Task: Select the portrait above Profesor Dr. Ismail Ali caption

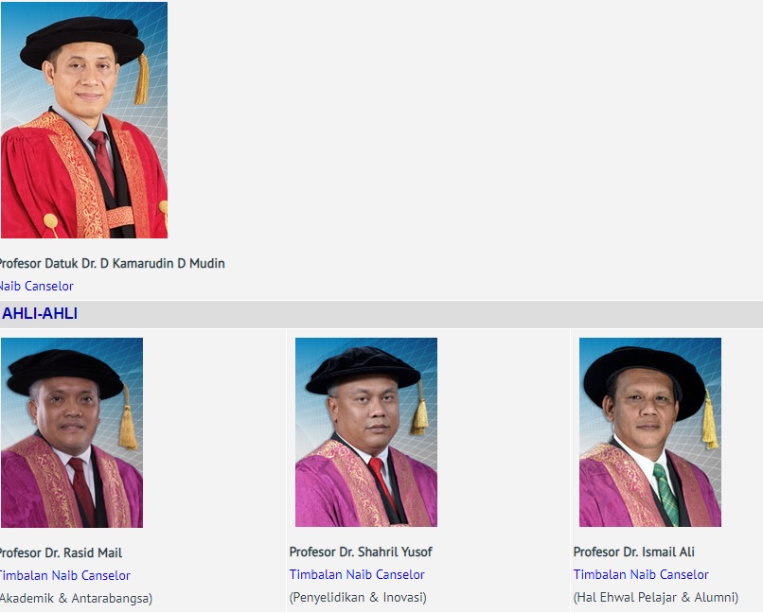Action: pos(649,432)
